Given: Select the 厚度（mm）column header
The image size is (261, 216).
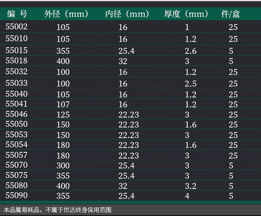Looking at the screenshot, I should click(x=186, y=14).
